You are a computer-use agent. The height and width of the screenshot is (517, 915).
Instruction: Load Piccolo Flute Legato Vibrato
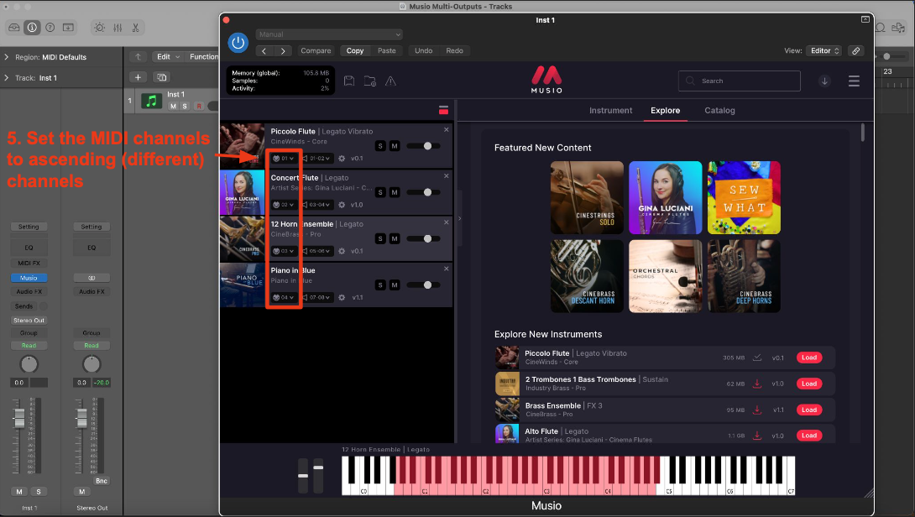[x=808, y=358]
